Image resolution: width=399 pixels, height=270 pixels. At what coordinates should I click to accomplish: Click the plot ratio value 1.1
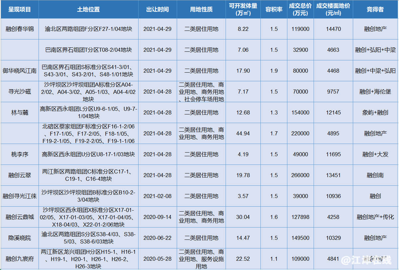tap(274, 259)
